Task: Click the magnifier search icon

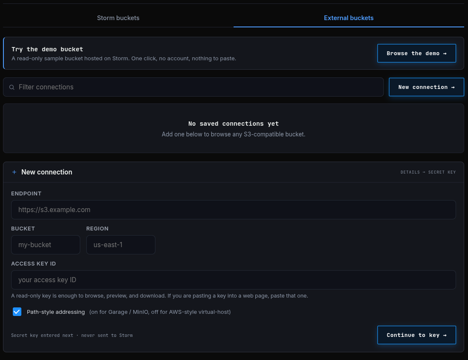Action: (x=12, y=87)
